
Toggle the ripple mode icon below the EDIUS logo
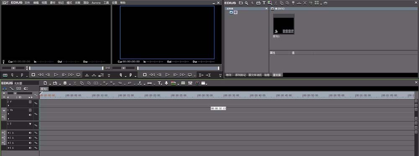(11, 89)
